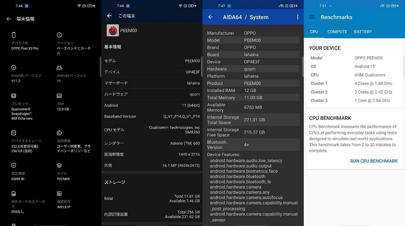Tap the legal information copyright icon
Image resolution: width=405 pixels, height=226 pixels.
coord(59,133)
